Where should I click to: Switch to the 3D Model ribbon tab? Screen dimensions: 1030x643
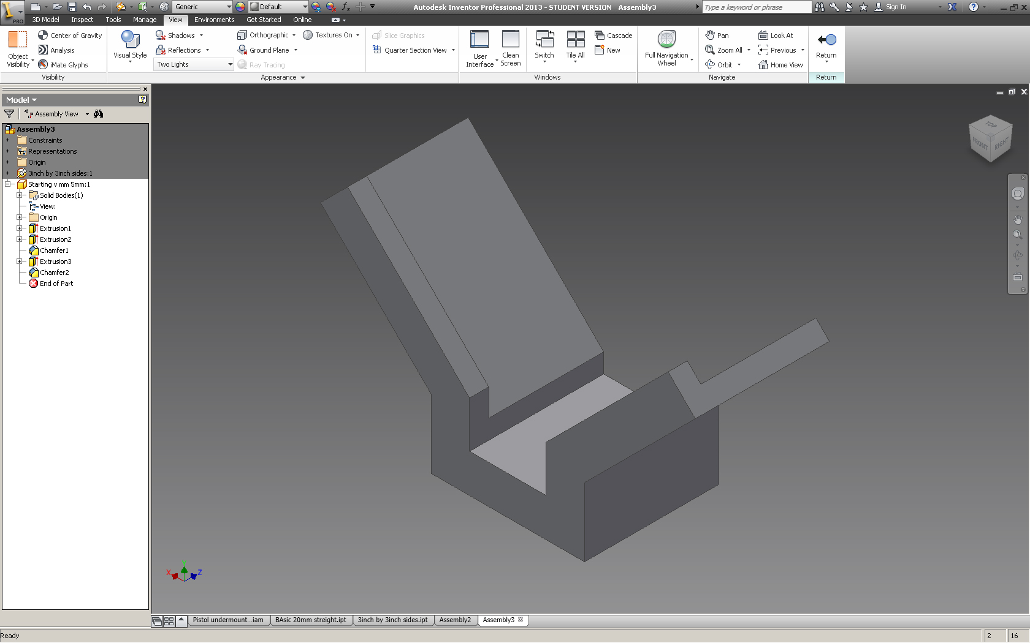[45, 20]
